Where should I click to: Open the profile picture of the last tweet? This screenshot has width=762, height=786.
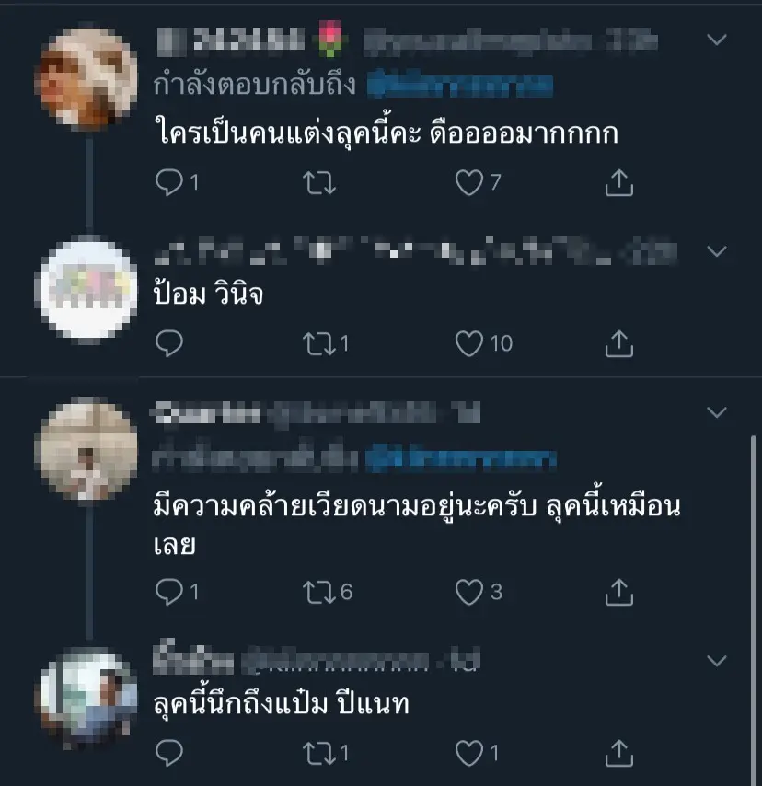point(90,693)
